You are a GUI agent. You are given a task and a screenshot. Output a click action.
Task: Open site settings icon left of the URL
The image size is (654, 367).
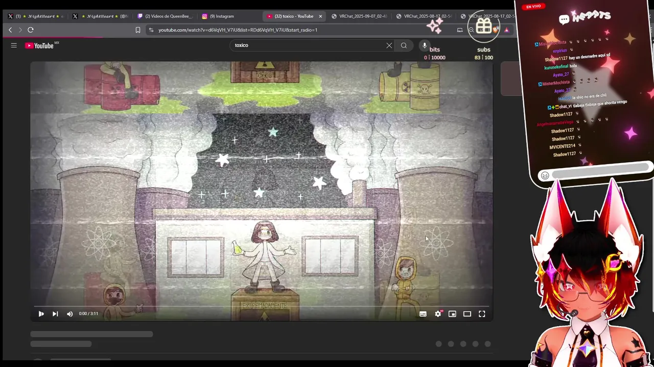(151, 30)
